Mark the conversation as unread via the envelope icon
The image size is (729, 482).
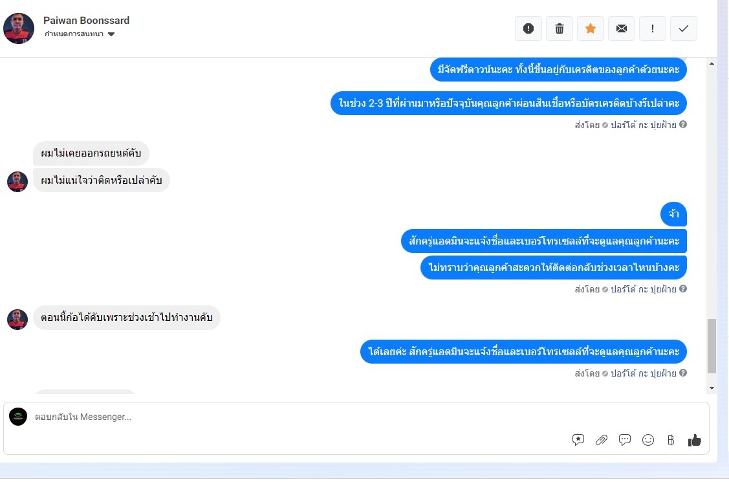pos(622,28)
